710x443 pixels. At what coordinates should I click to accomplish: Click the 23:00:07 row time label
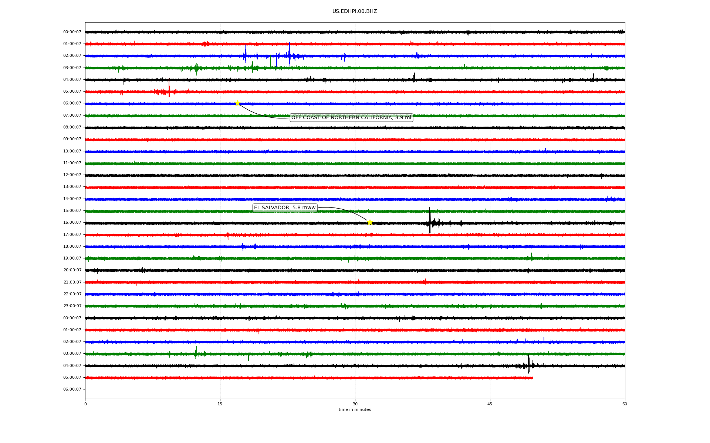point(72,306)
